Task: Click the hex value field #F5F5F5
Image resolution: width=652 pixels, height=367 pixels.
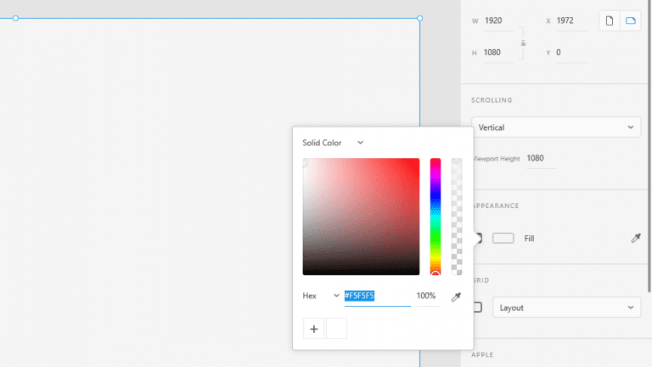Action: tap(377, 296)
